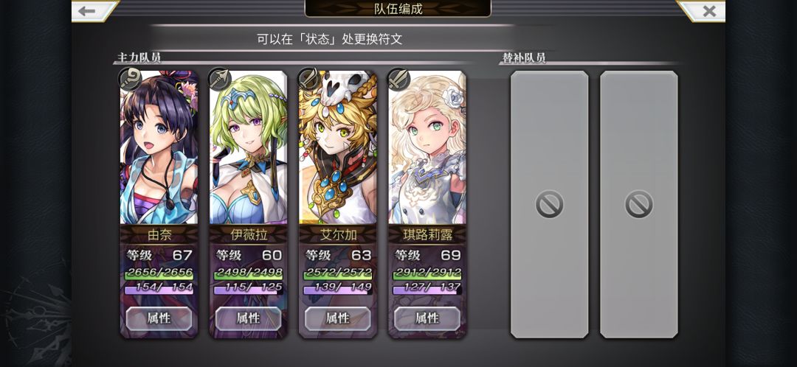
Task: Tap the second locked substitute slot icon
Action: (x=639, y=204)
